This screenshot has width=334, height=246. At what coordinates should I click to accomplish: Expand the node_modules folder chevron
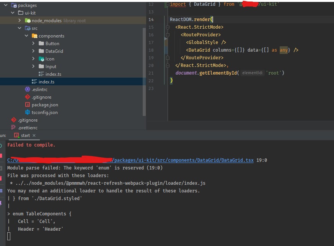click(x=20, y=20)
